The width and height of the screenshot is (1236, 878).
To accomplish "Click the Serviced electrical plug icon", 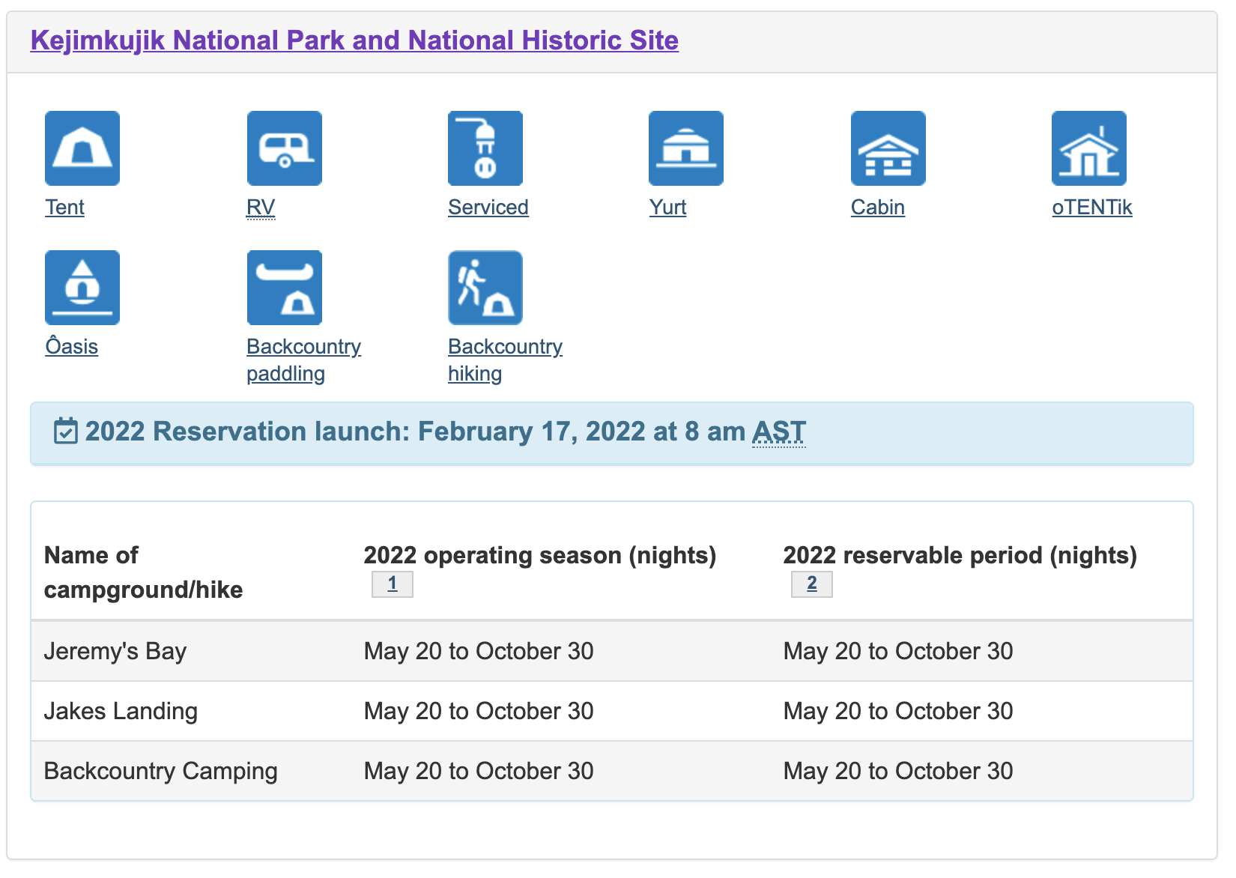I will [x=485, y=148].
